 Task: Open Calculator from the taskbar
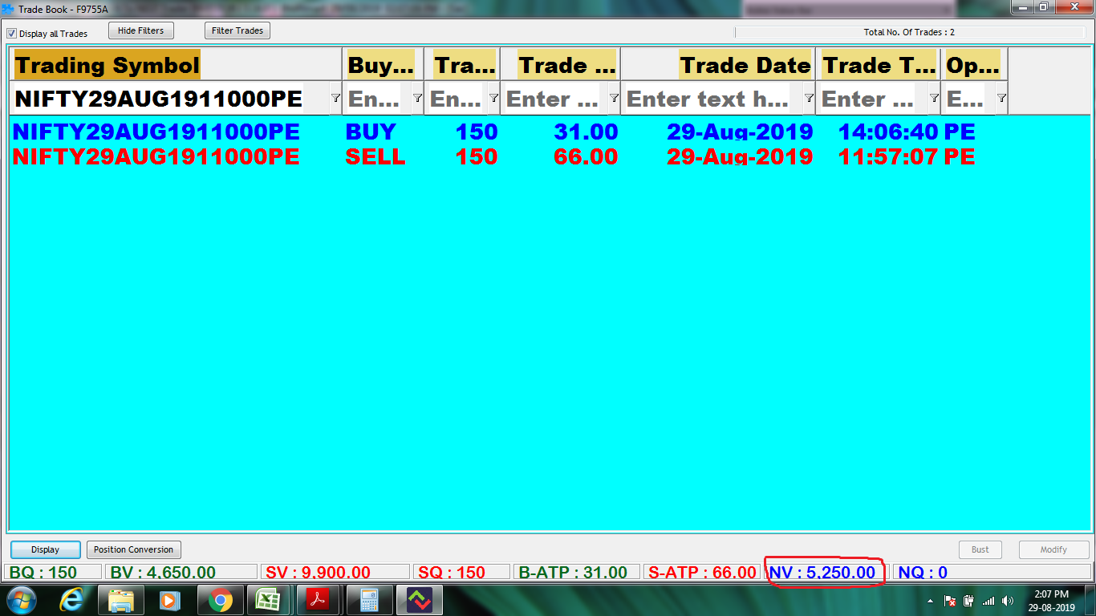click(x=369, y=600)
